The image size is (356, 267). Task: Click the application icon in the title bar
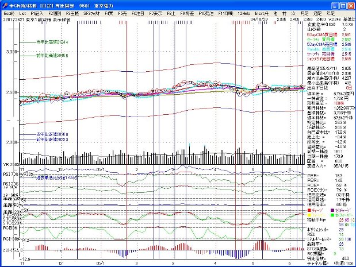point(5,5)
